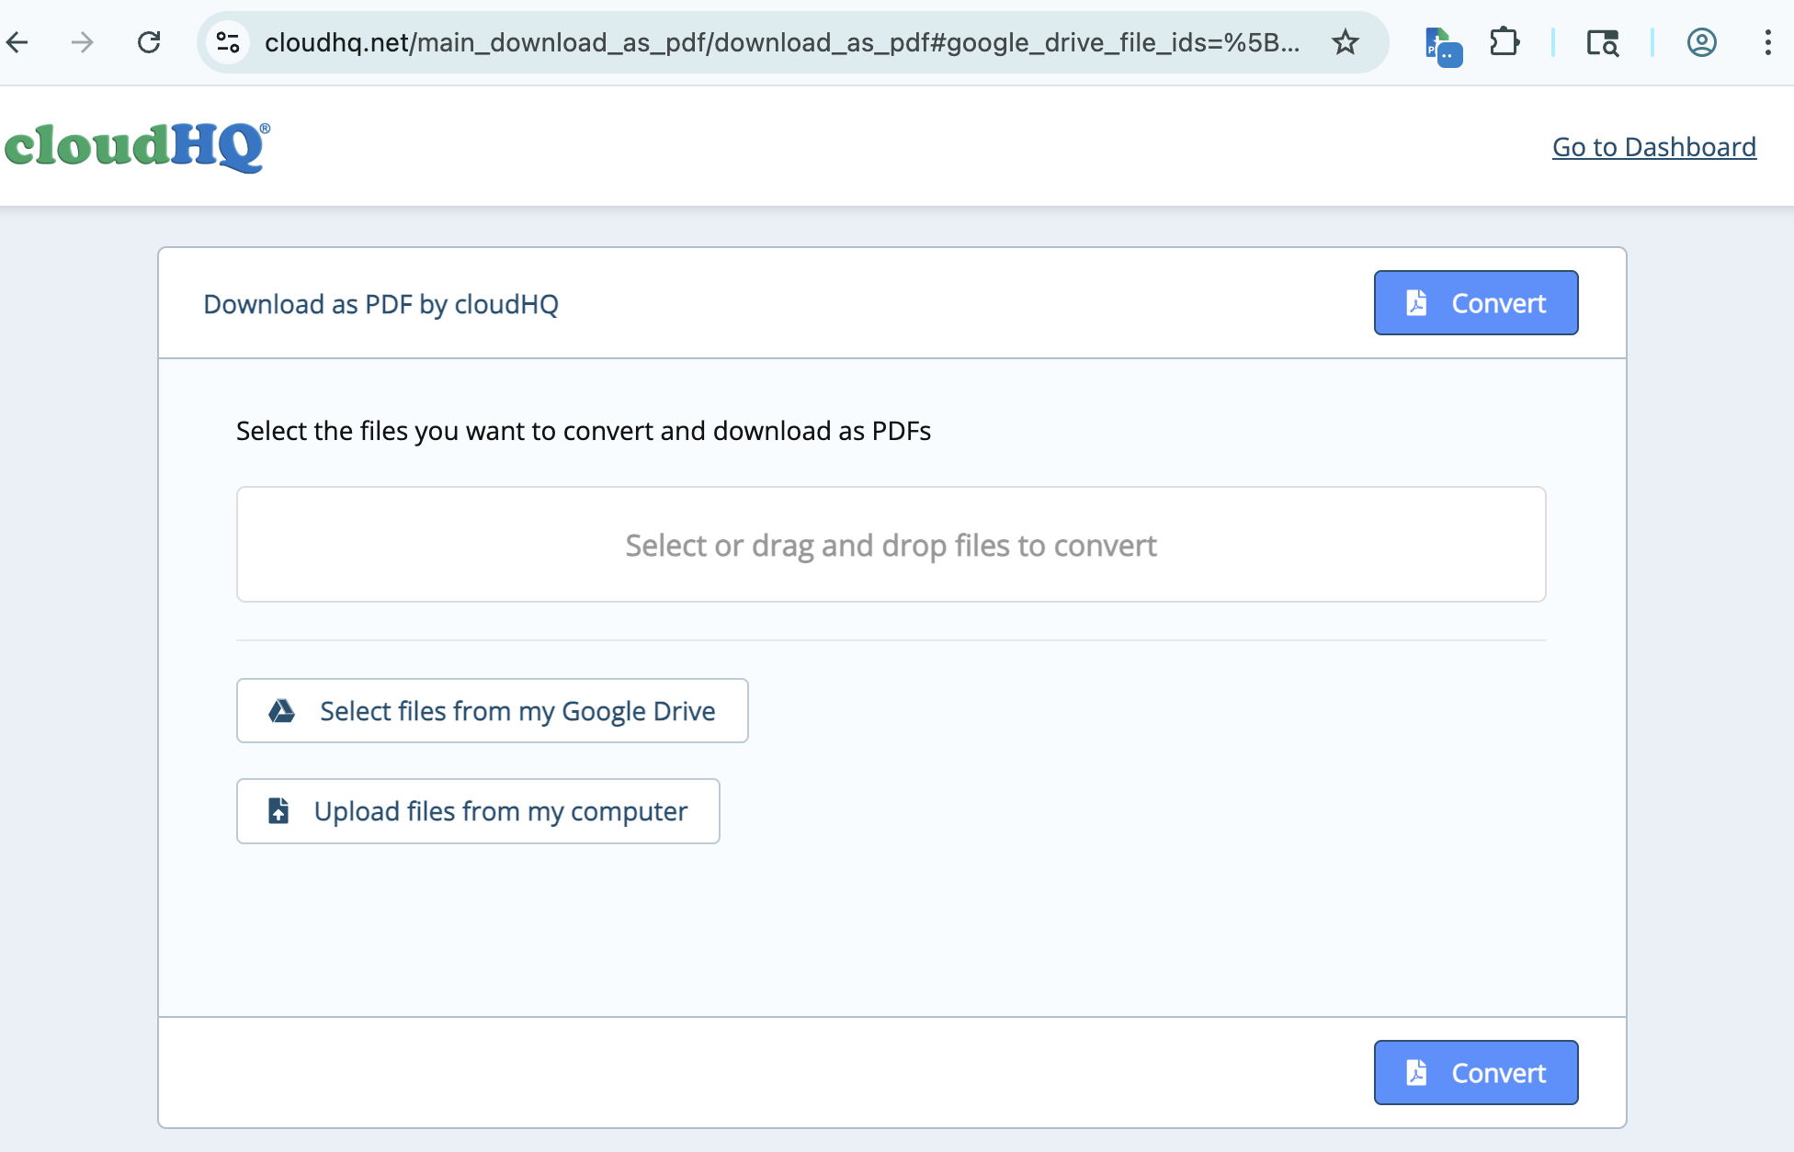Click the browser forward arrow
This screenshot has width=1794, height=1152.
[83, 42]
